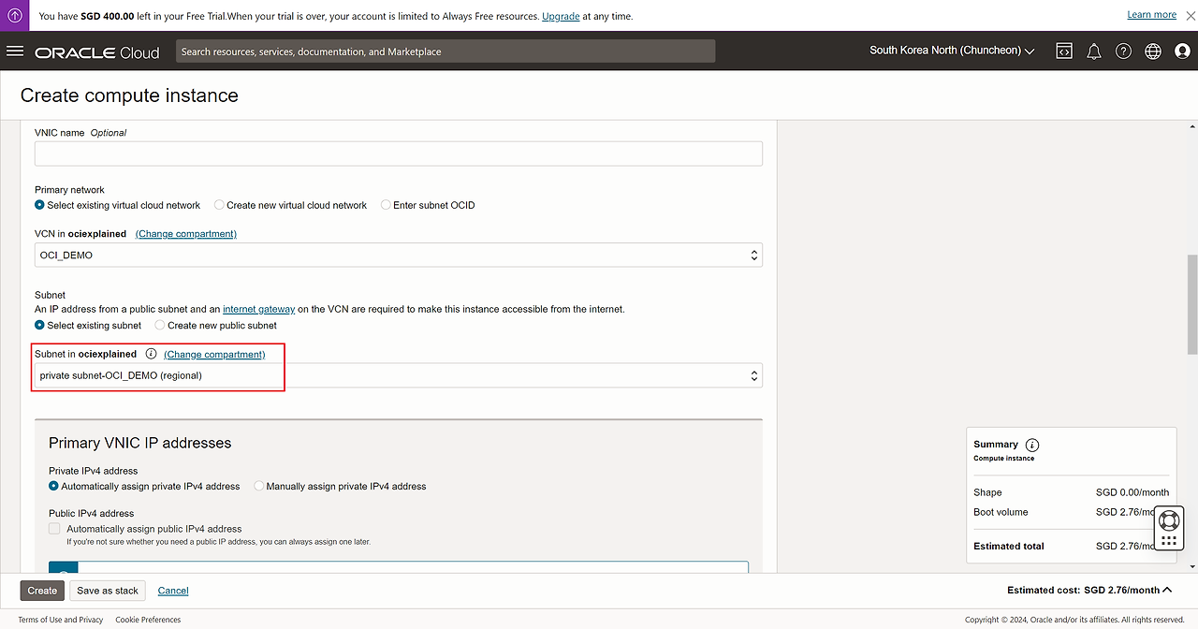Open the user profile icon
The height and width of the screenshot is (629, 1198).
[x=1182, y=51]
